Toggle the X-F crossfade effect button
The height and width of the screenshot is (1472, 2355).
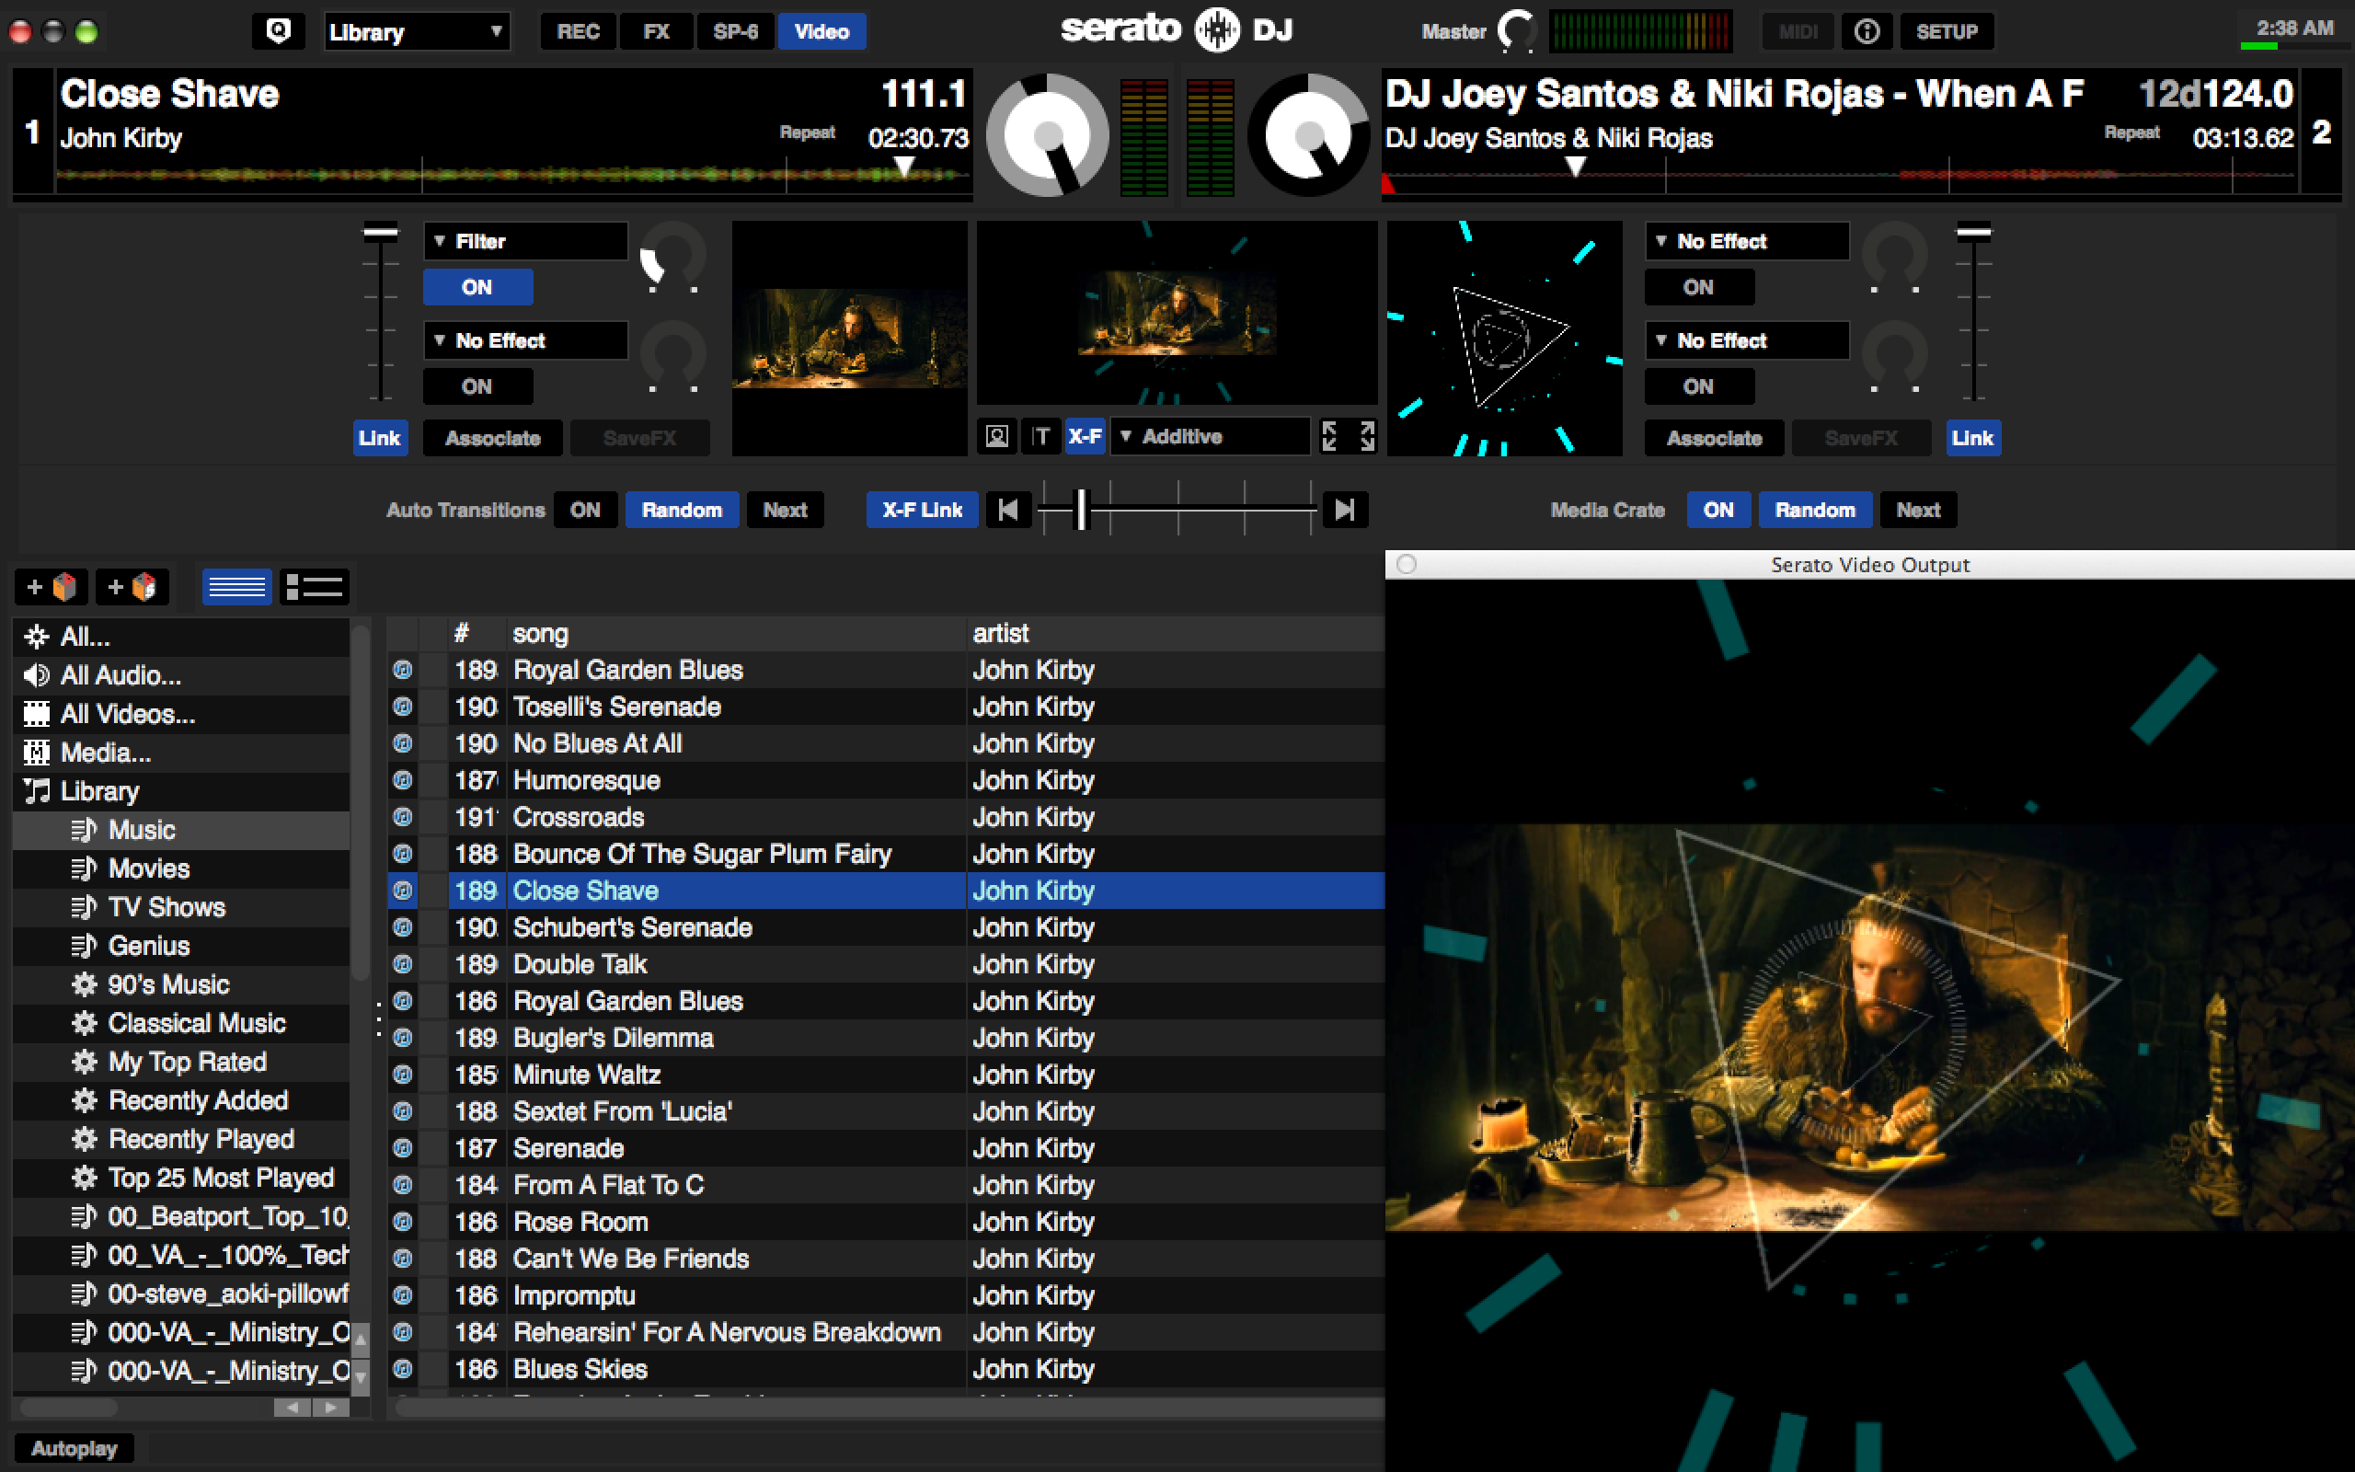click(x=1084, y=436)
